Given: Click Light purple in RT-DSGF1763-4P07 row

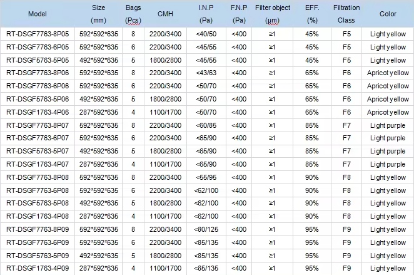Looking at the screenshot, I should point(388,164).
